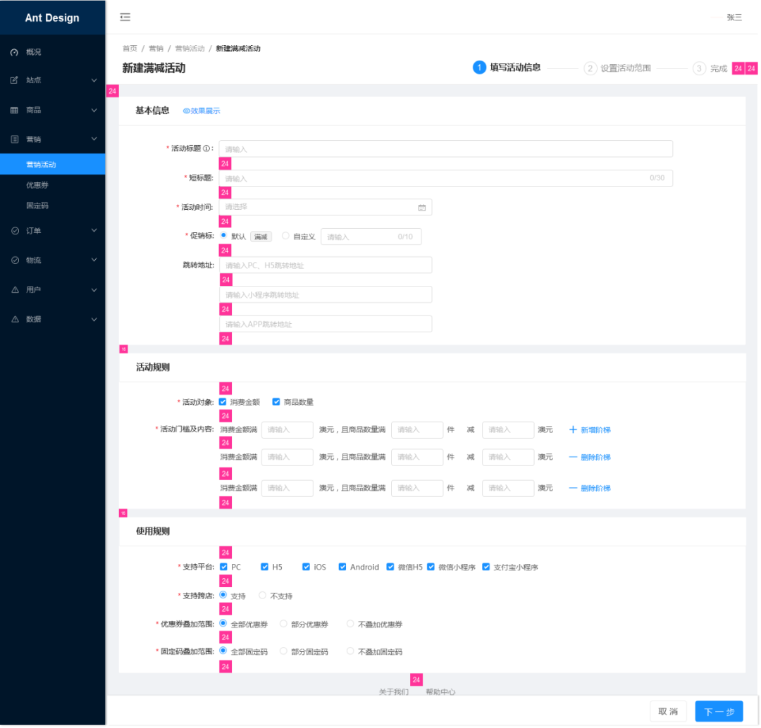Click the 商品 table icon in sidebar
The image size is (761, 728).
click(x=15, y=110)
